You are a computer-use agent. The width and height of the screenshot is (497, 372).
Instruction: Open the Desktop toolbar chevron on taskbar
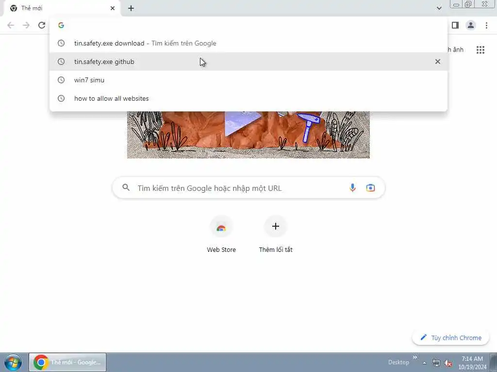coord(415,357)
